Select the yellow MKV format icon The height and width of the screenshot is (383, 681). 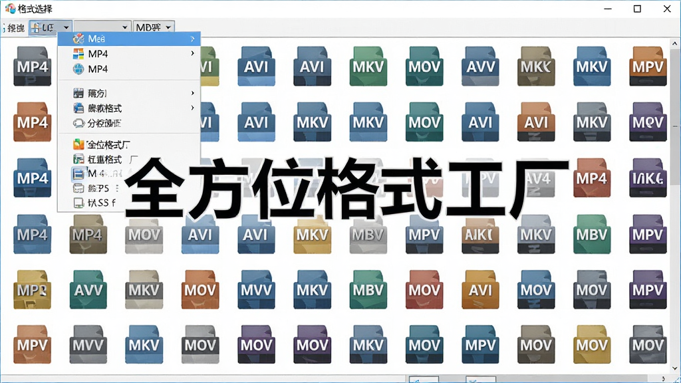[x=312, y=235]
